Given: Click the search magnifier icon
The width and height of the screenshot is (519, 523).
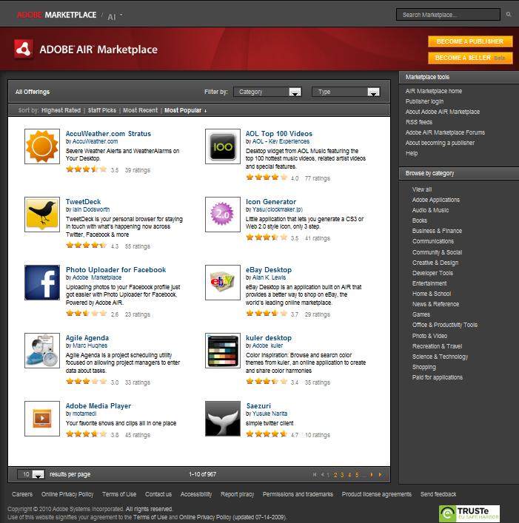Looking at the screenshot, I should pos(509,15).
